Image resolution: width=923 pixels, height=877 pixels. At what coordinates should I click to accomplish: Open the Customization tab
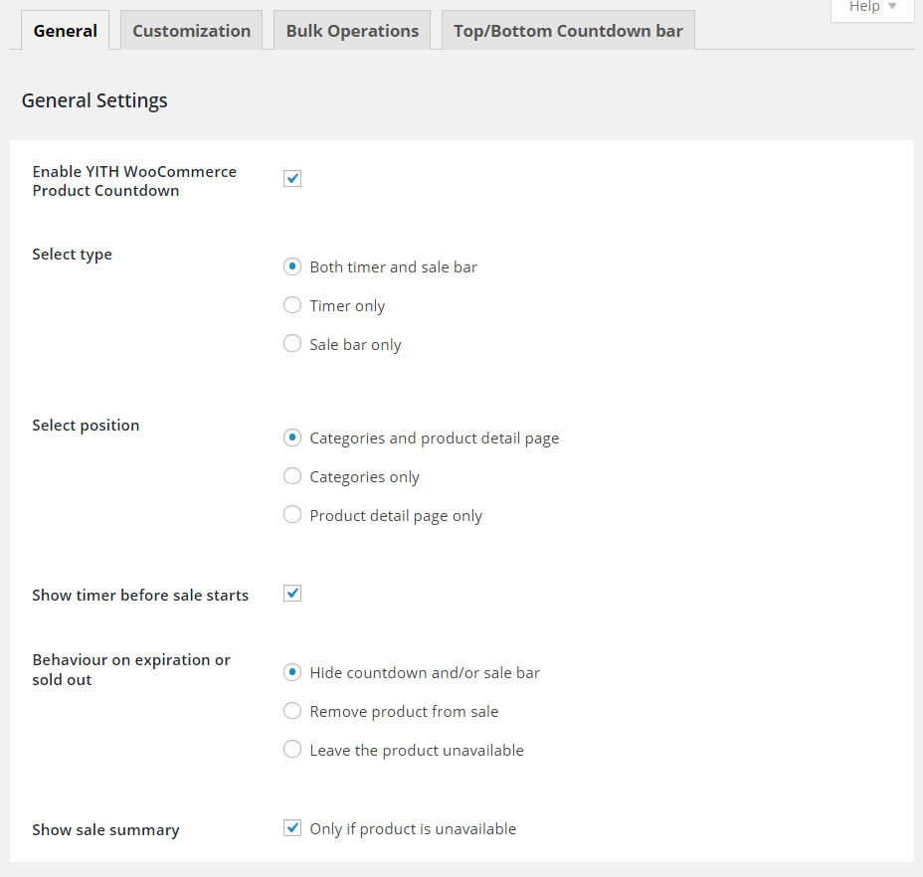(x=191, y=31)
